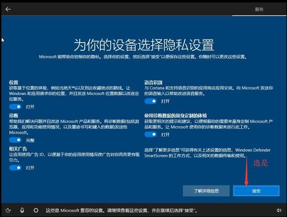Click the 完整 label beside diagnostics toggle
Screen dimensions: 287x217
(30, 140)
